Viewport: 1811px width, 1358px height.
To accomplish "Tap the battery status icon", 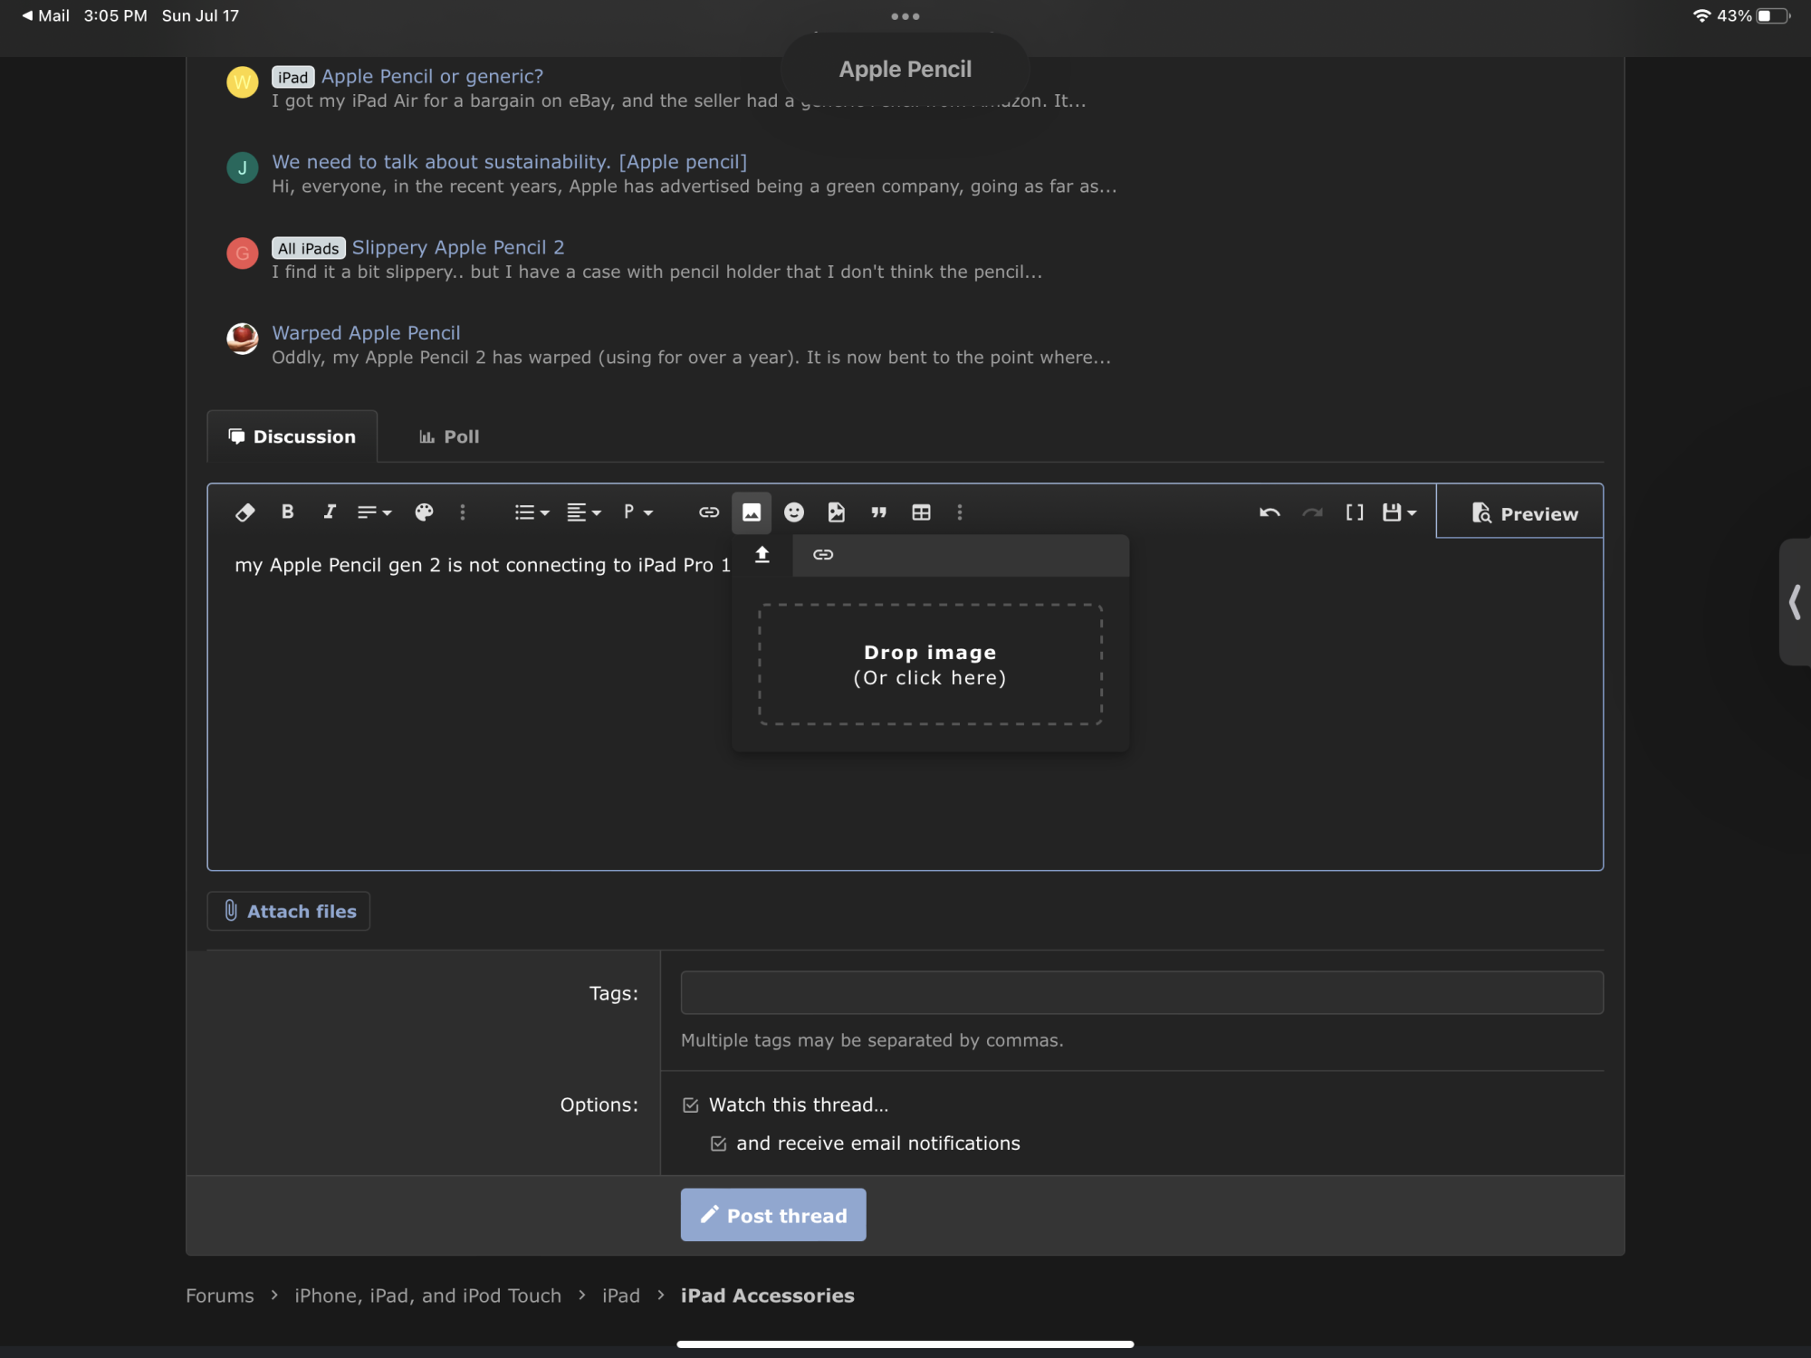I will 1773,15.
